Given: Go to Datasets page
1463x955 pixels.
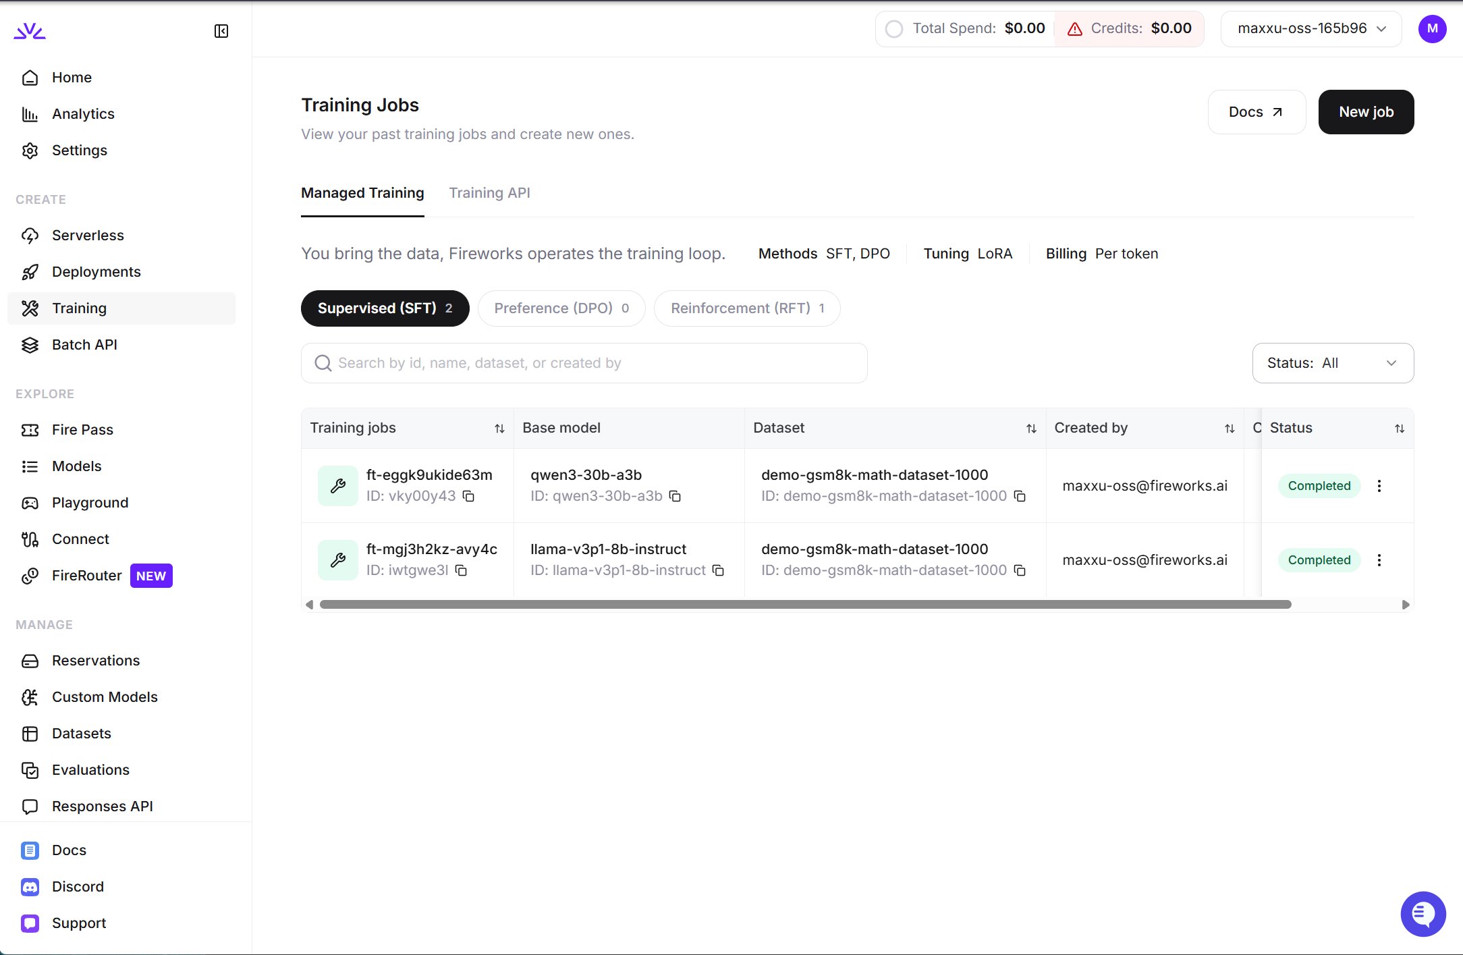Looking at the screenshot, I should (x=121, y=734).
